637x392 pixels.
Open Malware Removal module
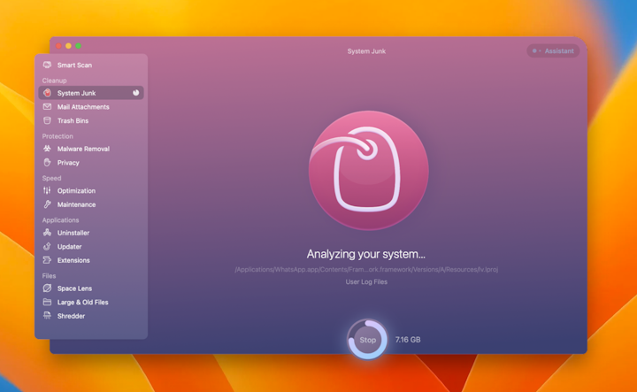tap(91, 149)
